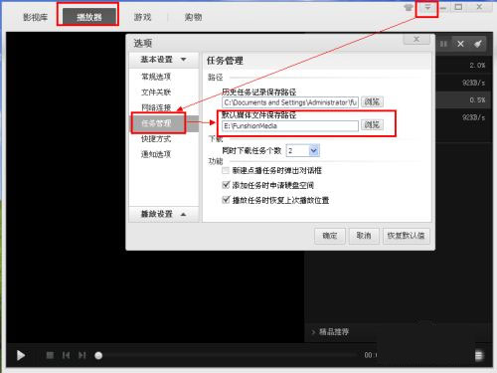This screenshot has width=497, height=373.
Task: Toggle 添加任务时申请硬盘空间 checkbox
Action: point(226,185)
